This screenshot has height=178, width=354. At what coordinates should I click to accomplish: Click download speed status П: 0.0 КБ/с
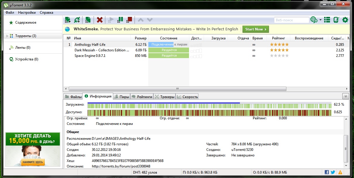pos(200,172)
